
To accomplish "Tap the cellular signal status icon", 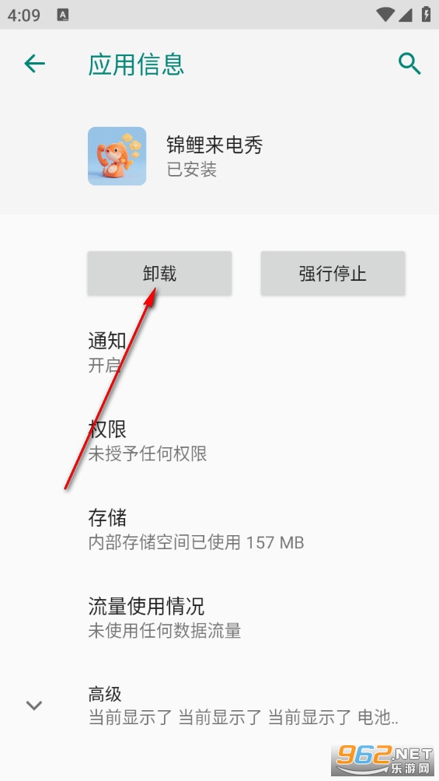I will tap(405, 15).
